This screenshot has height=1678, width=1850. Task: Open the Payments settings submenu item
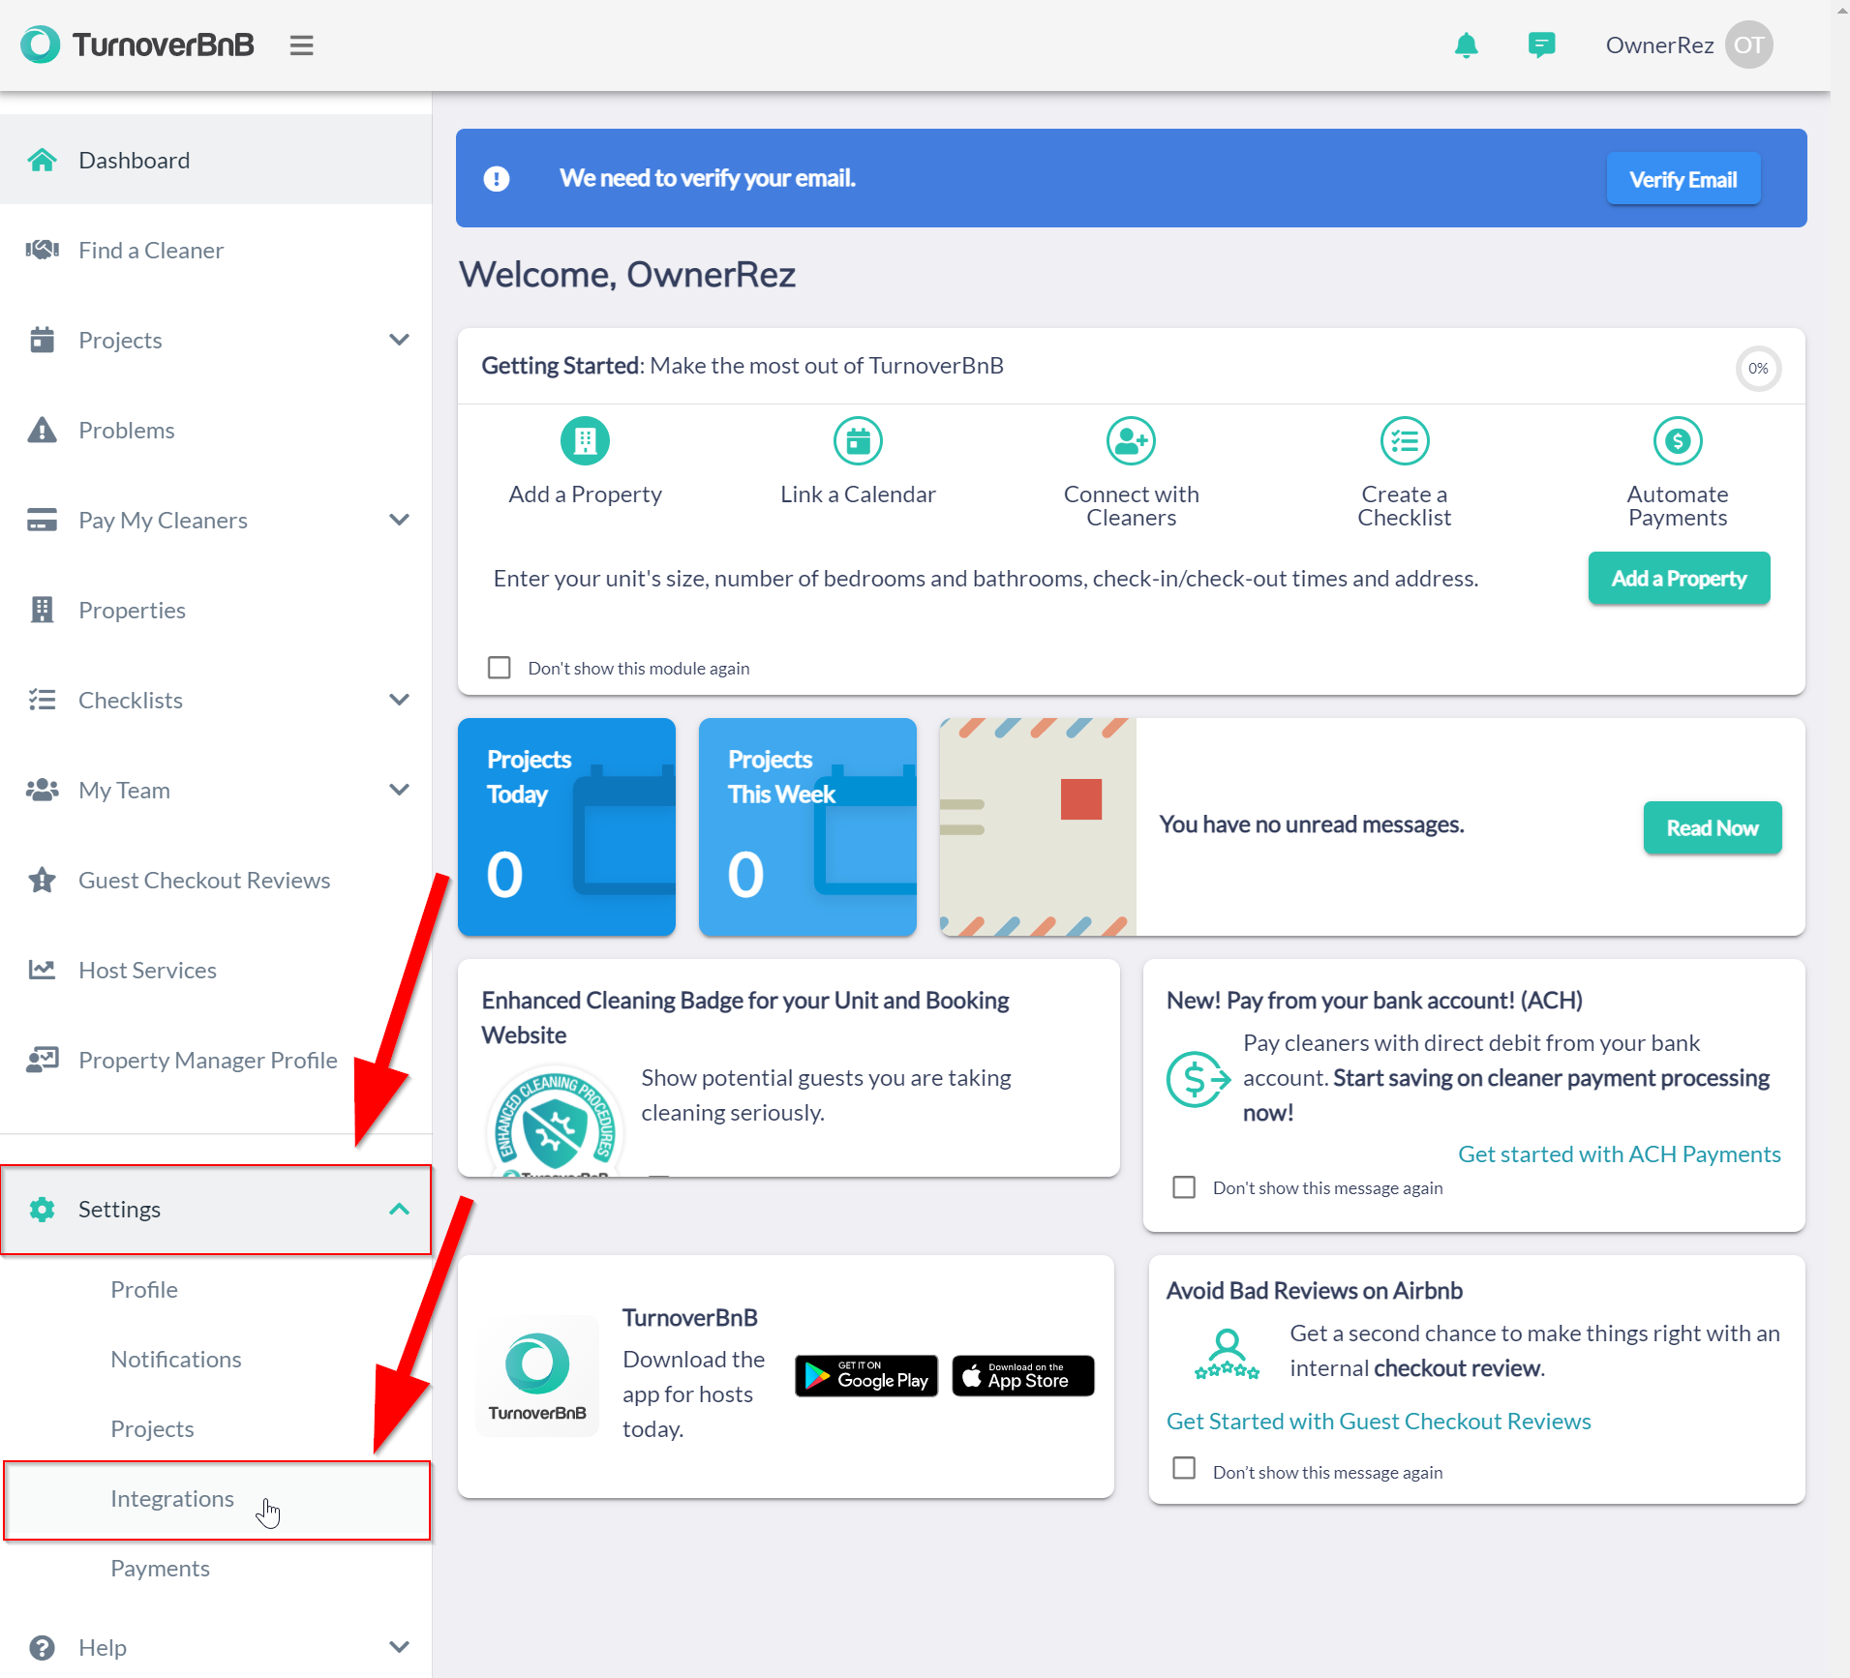(160, 1568)
